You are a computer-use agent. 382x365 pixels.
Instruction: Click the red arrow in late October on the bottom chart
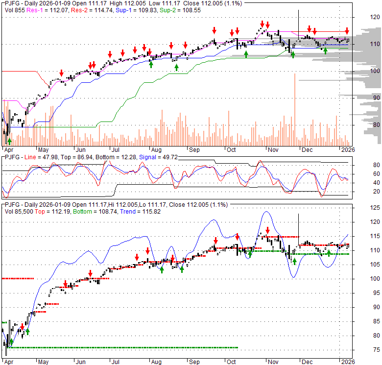click(267, 230)
